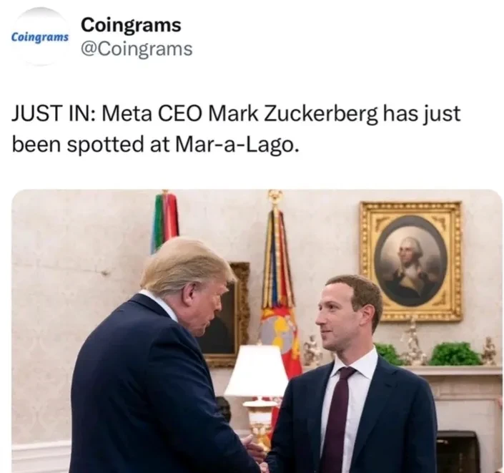
Task: Select the tweet text starting with JUST IN
Action: click(x=236, y=129)
